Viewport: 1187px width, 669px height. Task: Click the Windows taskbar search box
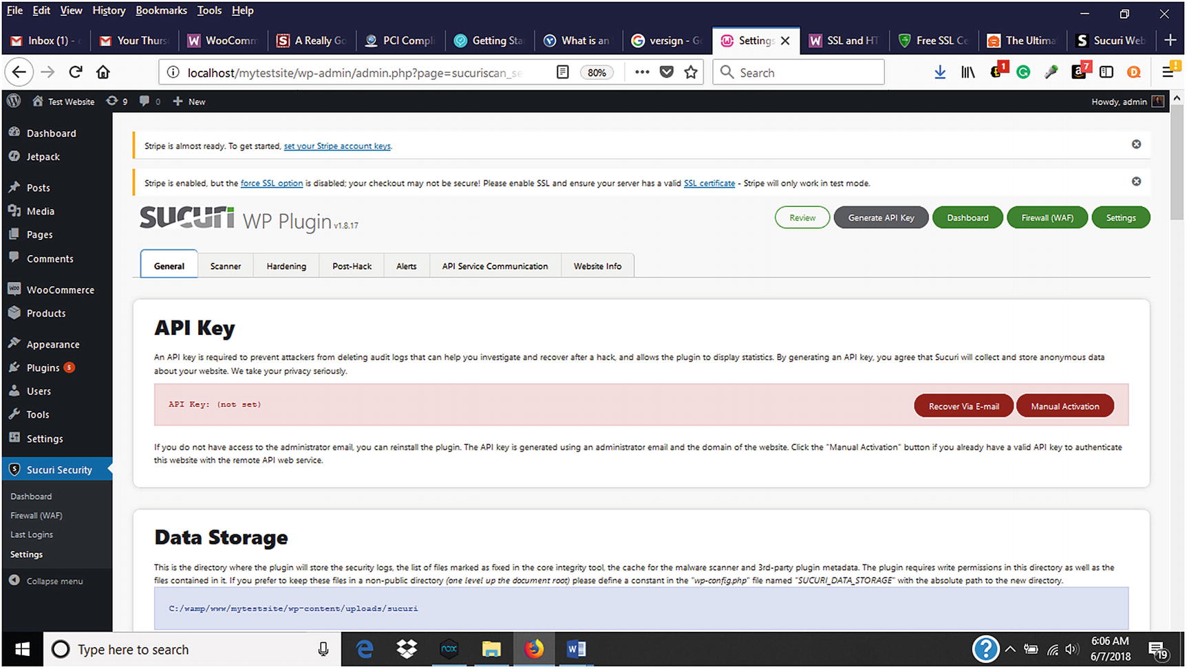click(x=193, y=649)
